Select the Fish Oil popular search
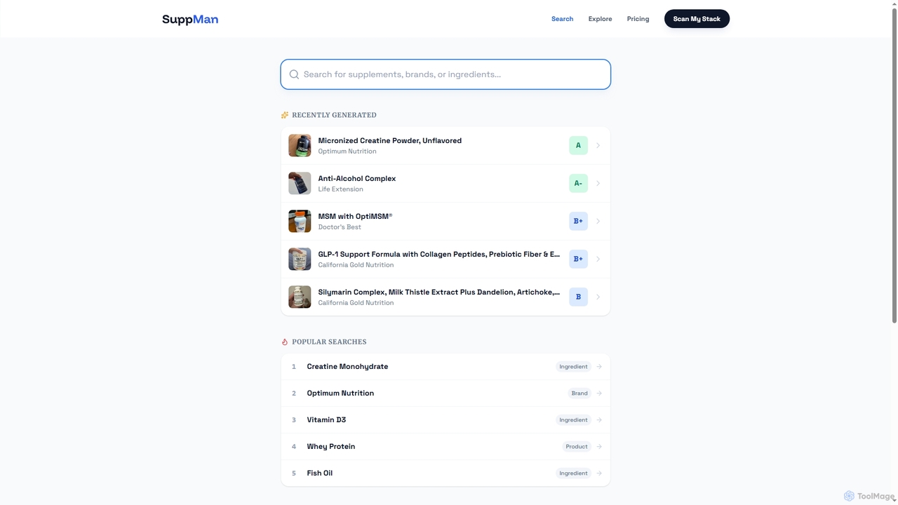 coord(445,473)
